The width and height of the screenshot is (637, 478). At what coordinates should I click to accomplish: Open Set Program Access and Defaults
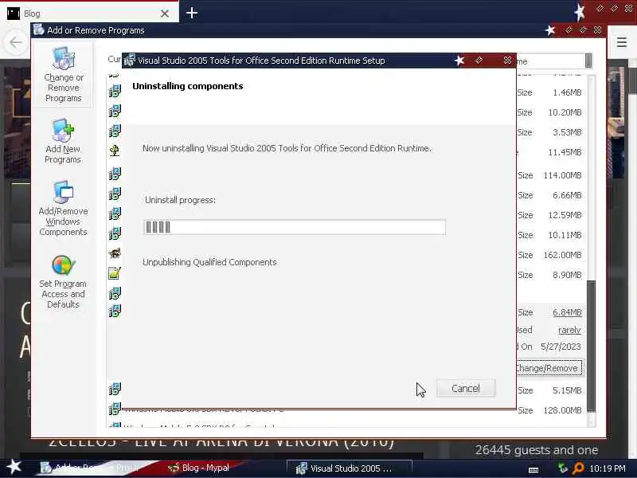[x=63, y=282]
